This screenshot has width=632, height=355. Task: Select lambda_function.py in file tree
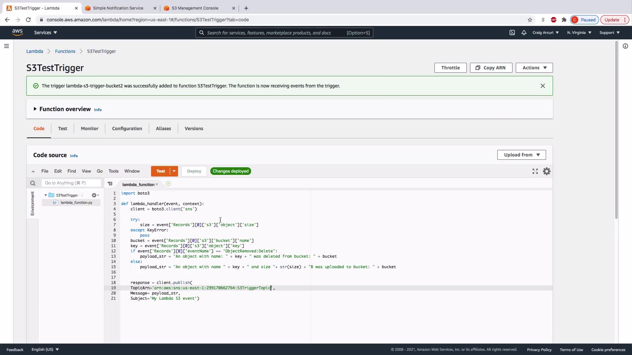pos(76,202)
